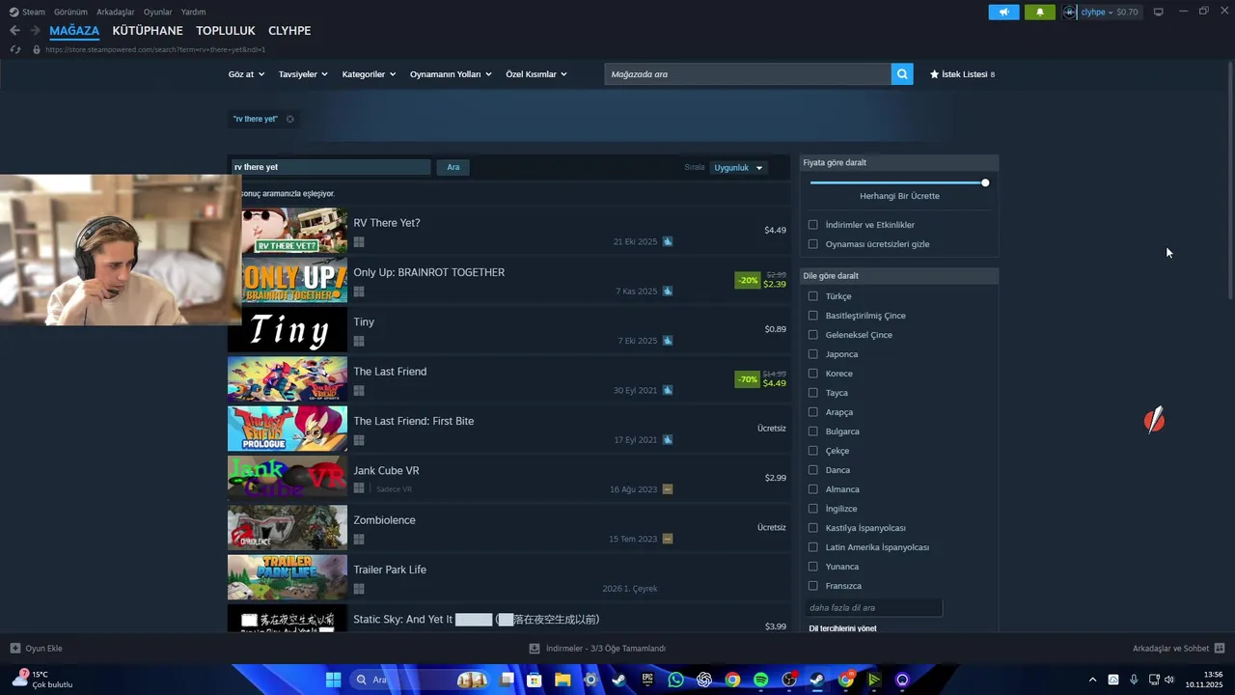Click the daha fazla dil ara field
The width and height of the screenshot is (1235, 695).
point(873,608)
